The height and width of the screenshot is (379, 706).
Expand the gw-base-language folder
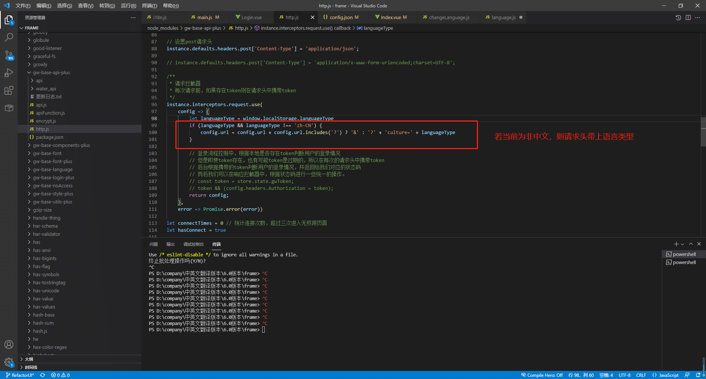click(53, 169)
